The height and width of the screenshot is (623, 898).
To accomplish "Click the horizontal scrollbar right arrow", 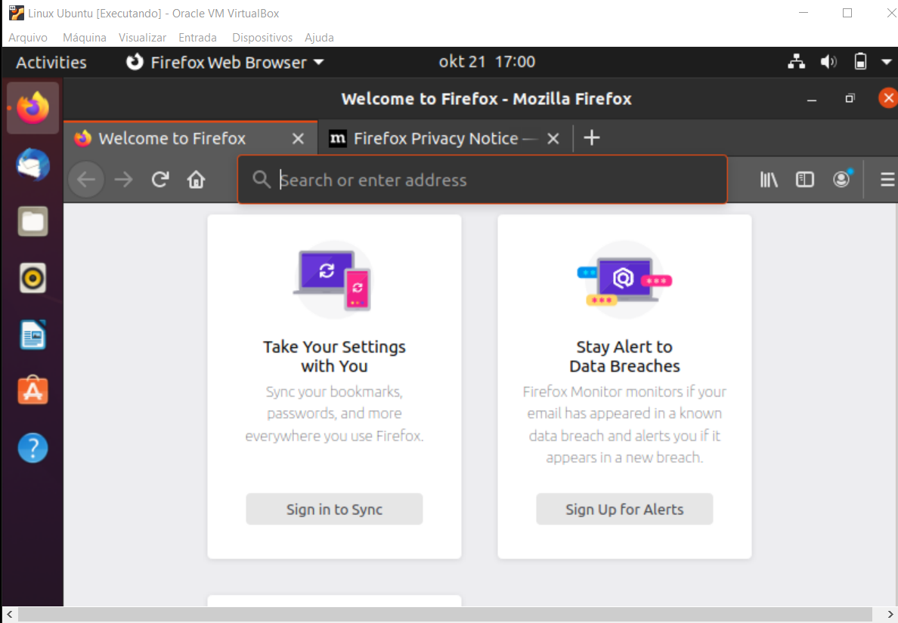I will pyautogui.click(x=891, y=615).
